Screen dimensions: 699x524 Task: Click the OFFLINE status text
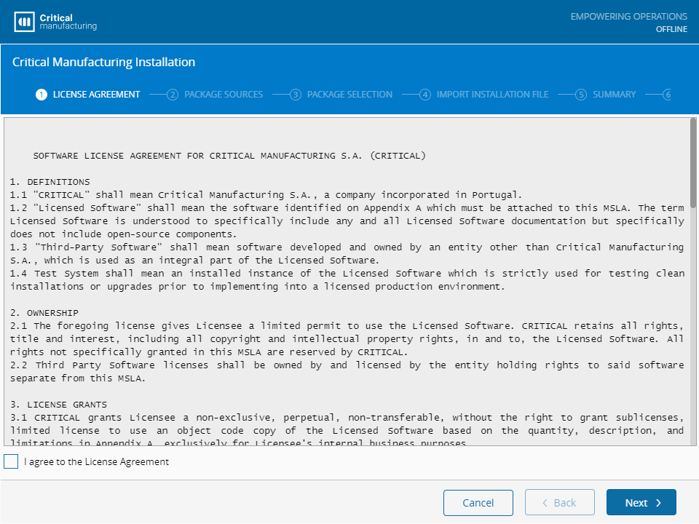coord(671,29)
